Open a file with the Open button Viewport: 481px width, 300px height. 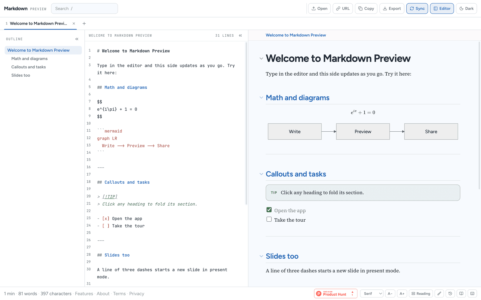pos(319,9)
